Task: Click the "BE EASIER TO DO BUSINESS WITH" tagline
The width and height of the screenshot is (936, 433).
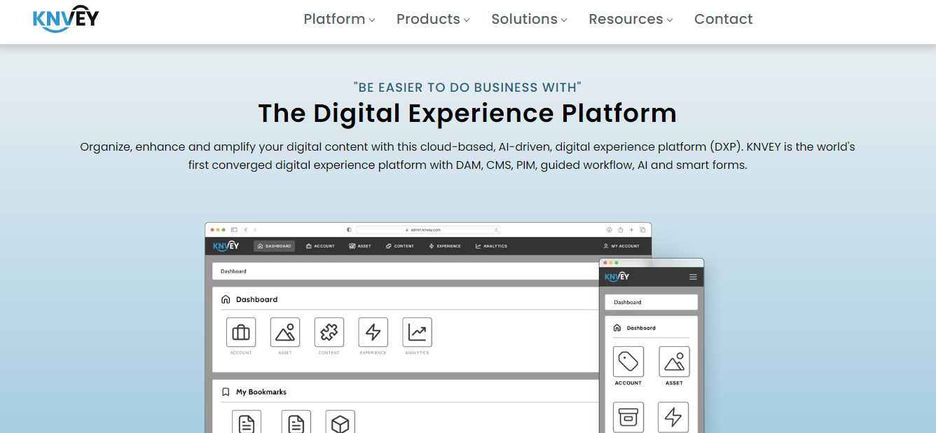Action: coord(467,88)
